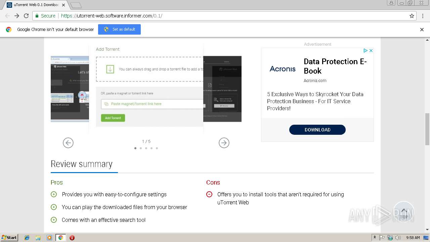Click the Acronis ad DOWNLOAD button
The height and width of the screenshot is (242, 430).
[317, 130]
